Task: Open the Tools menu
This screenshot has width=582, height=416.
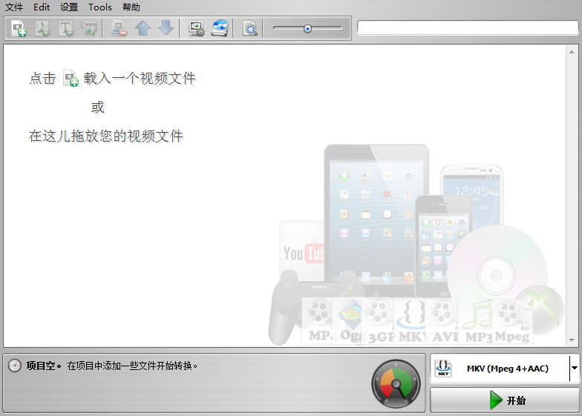Action: point(99,7)
